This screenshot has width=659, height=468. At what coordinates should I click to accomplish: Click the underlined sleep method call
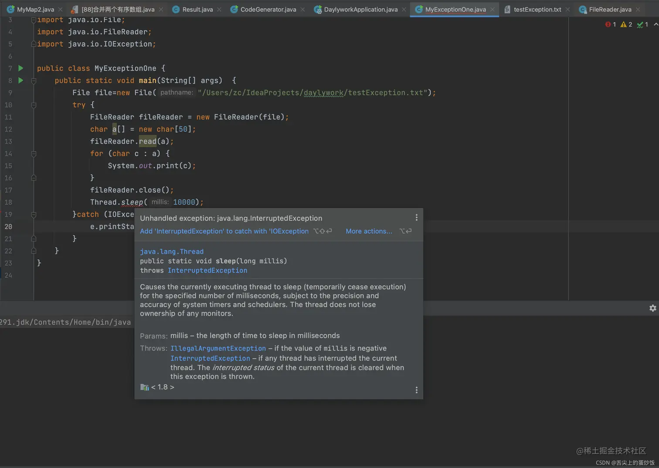(x=132, y=202)
